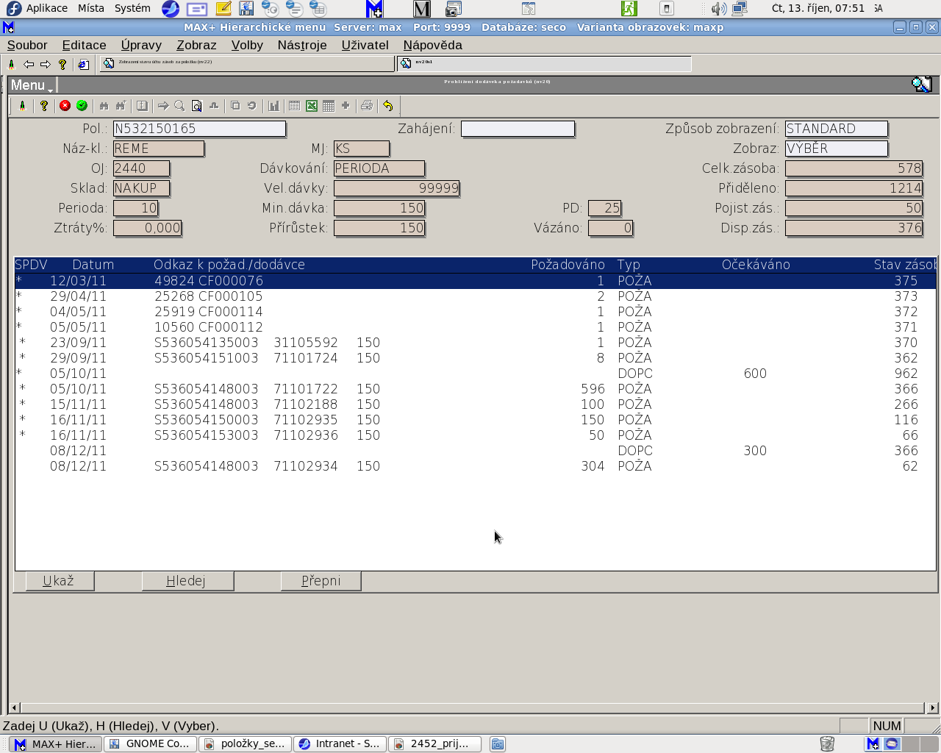Select the row with order number 71102188
This screenshot has width=941, height=753.
(x=475, y=404)
